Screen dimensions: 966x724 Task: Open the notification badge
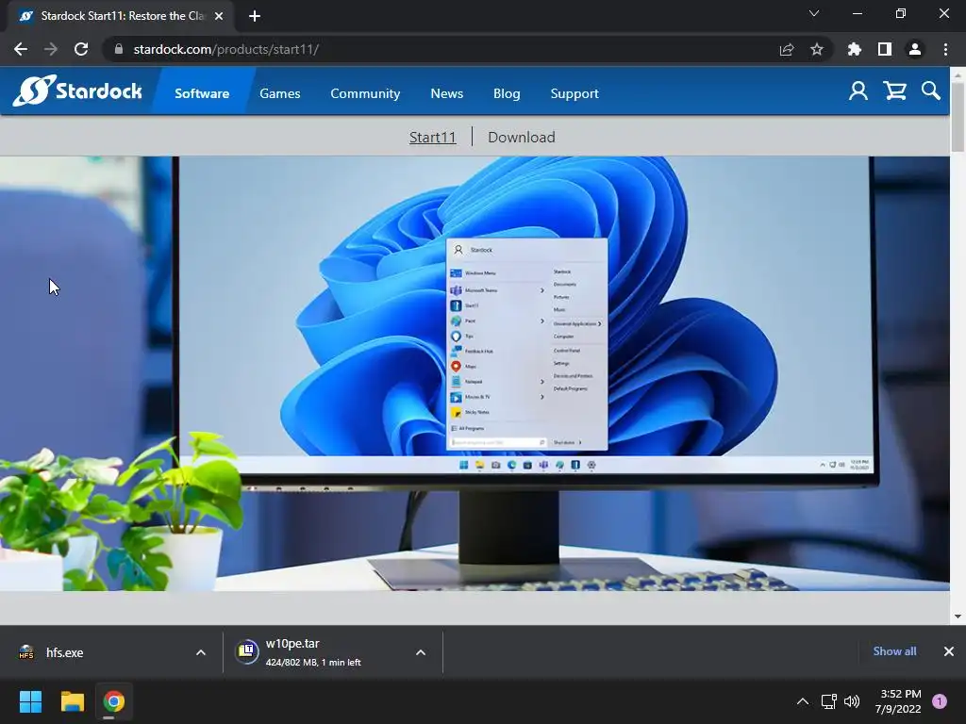tap(940, 701)
